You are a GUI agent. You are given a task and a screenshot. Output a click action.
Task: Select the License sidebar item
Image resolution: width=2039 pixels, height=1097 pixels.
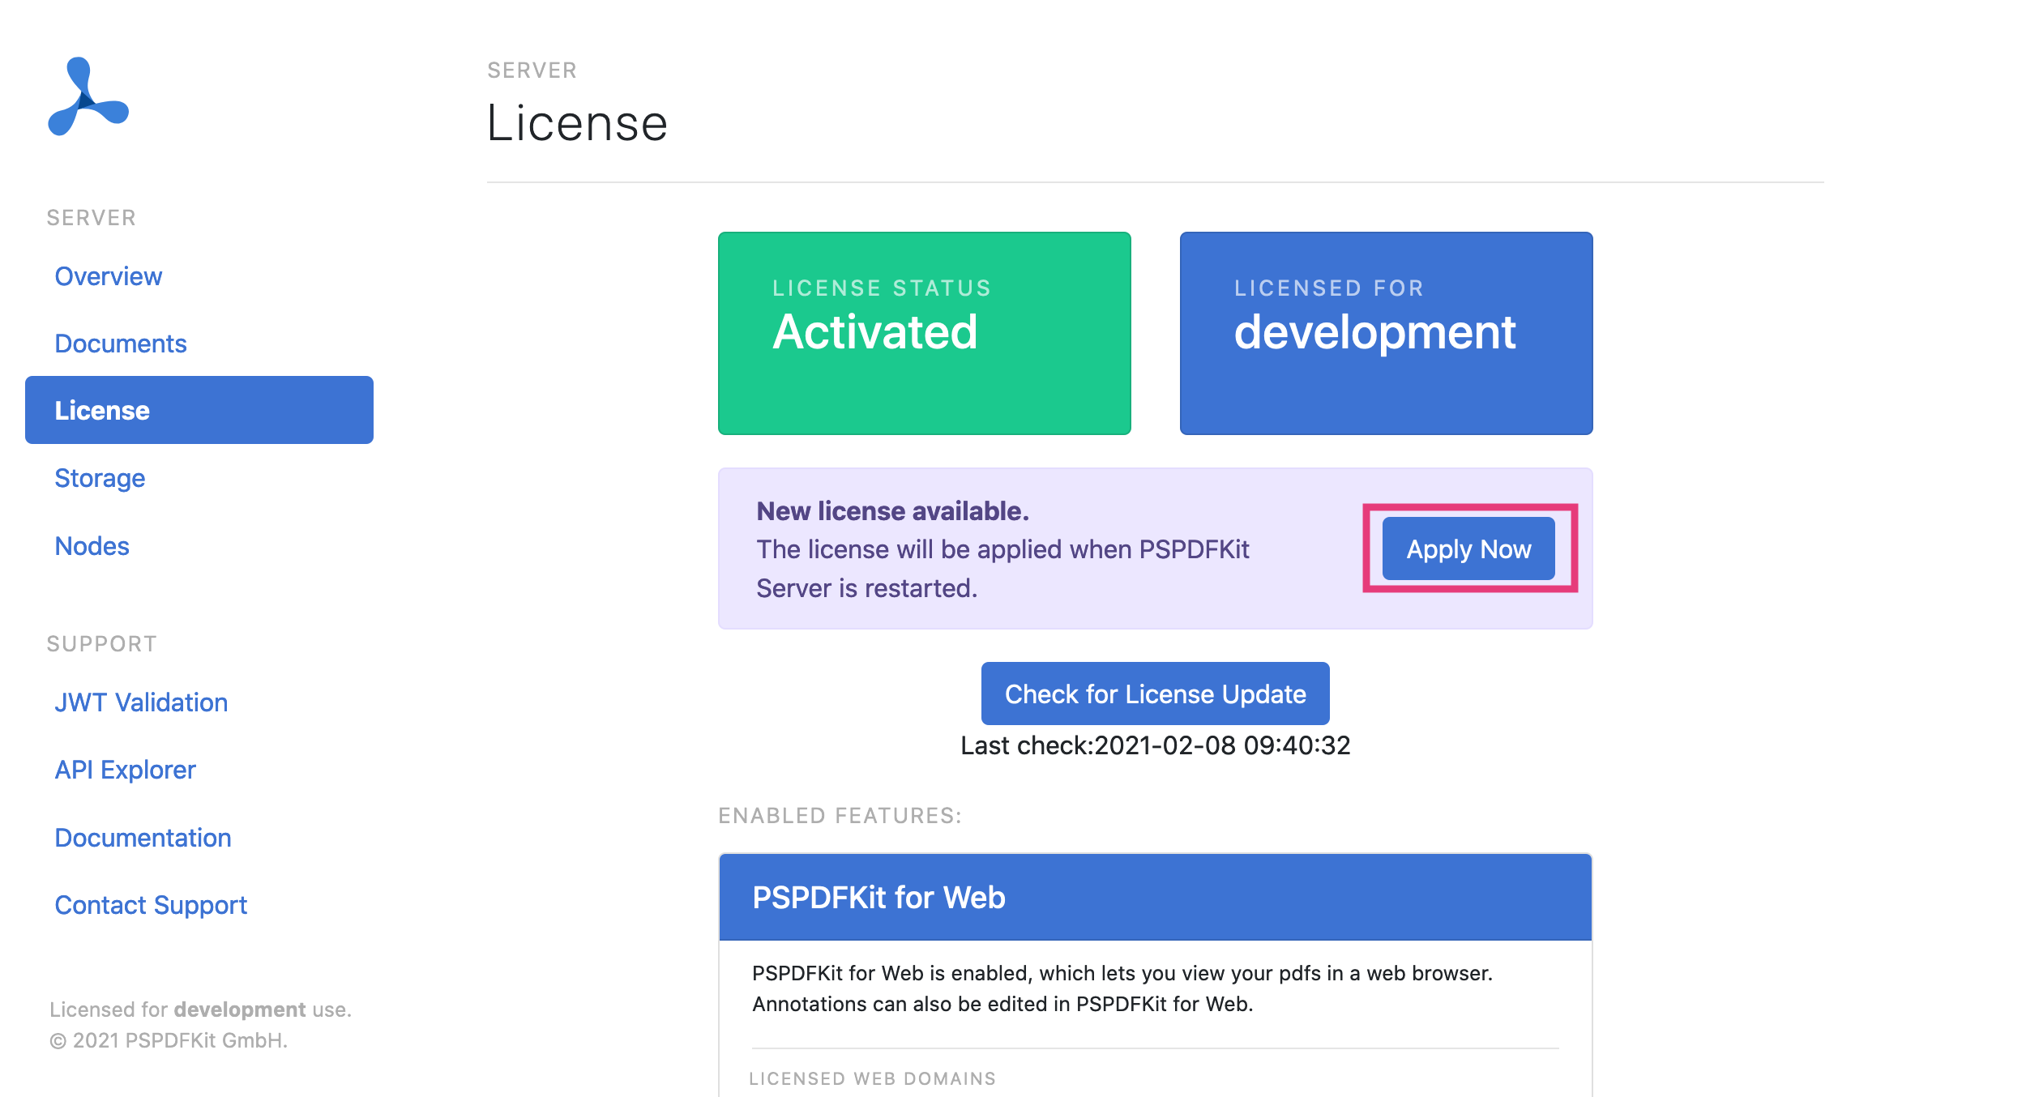[x=199, y=410]
